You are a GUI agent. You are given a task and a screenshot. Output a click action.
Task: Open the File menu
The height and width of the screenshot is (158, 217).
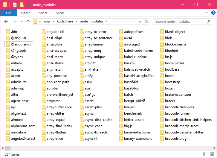(9, 13)
